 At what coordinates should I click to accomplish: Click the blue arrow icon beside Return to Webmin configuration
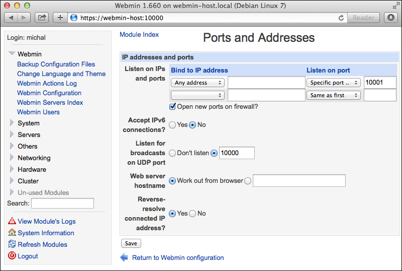124,257
